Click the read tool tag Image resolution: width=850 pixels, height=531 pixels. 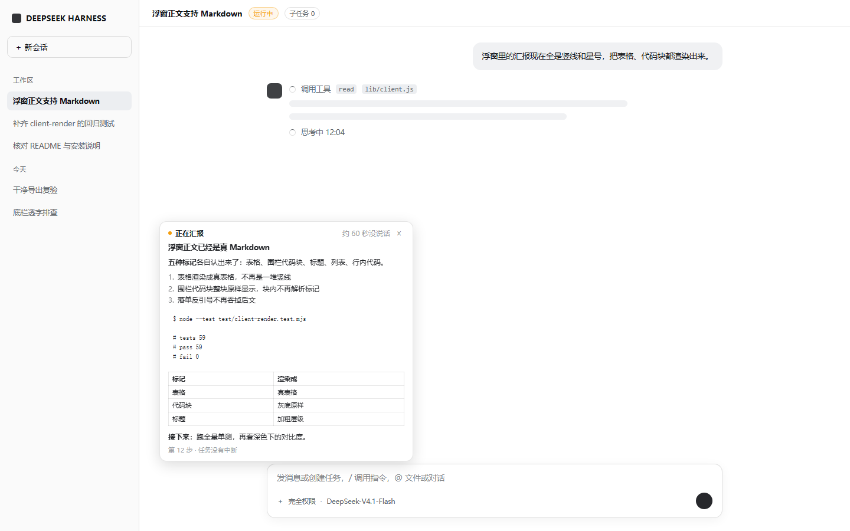click(x=346, y=89)
